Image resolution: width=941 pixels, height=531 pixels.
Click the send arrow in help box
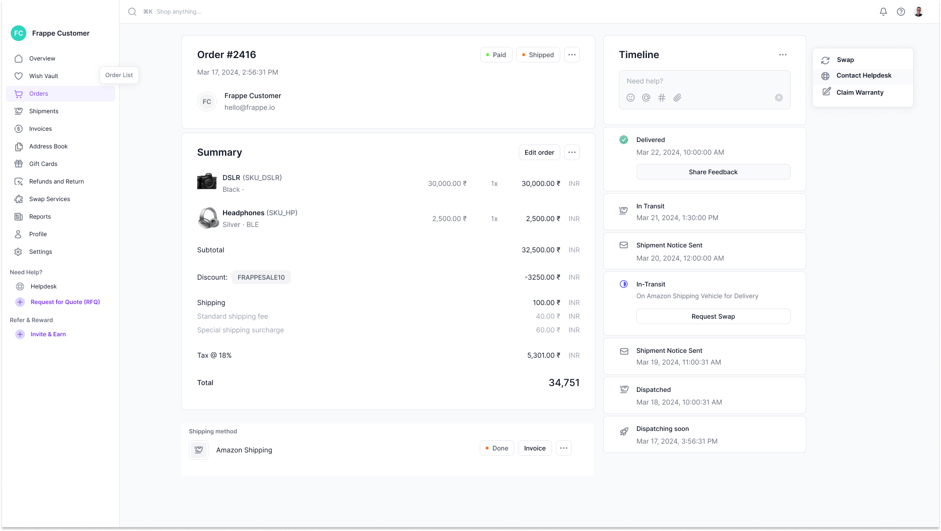click(779, 98)
